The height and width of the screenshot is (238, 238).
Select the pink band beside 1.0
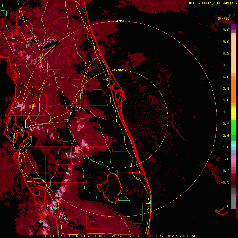(234, 160)
